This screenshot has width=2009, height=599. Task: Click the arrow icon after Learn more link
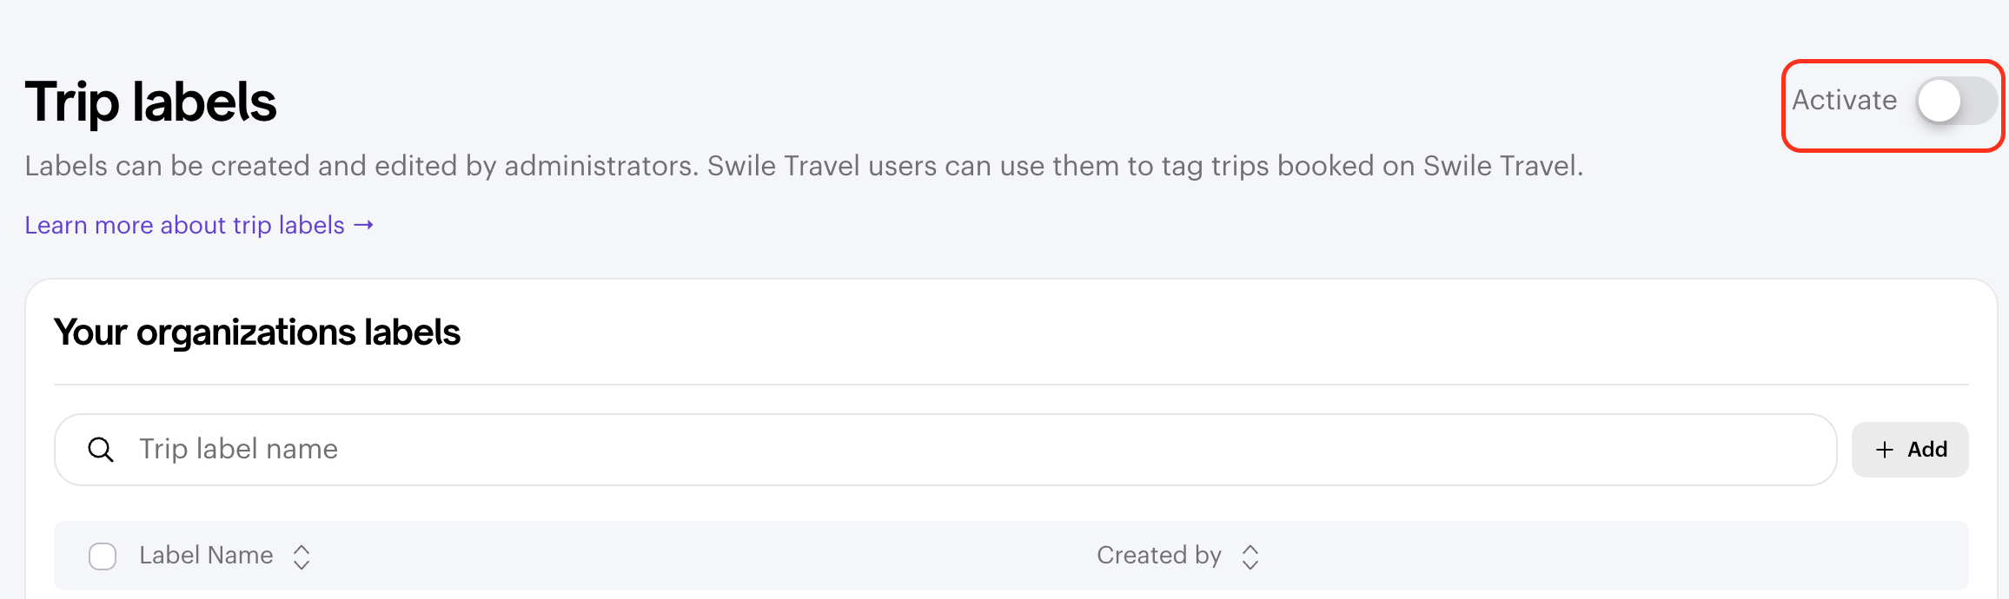click(364, 226)
